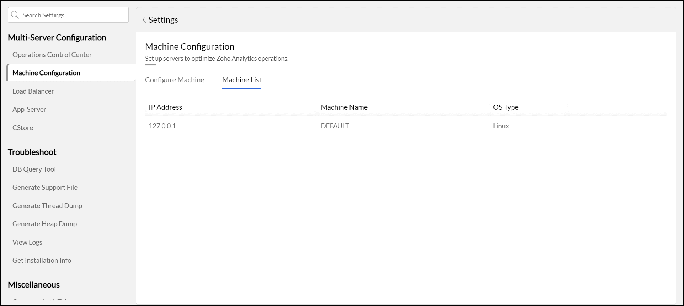Type in the Search Settings field

[x=73, y=15]
